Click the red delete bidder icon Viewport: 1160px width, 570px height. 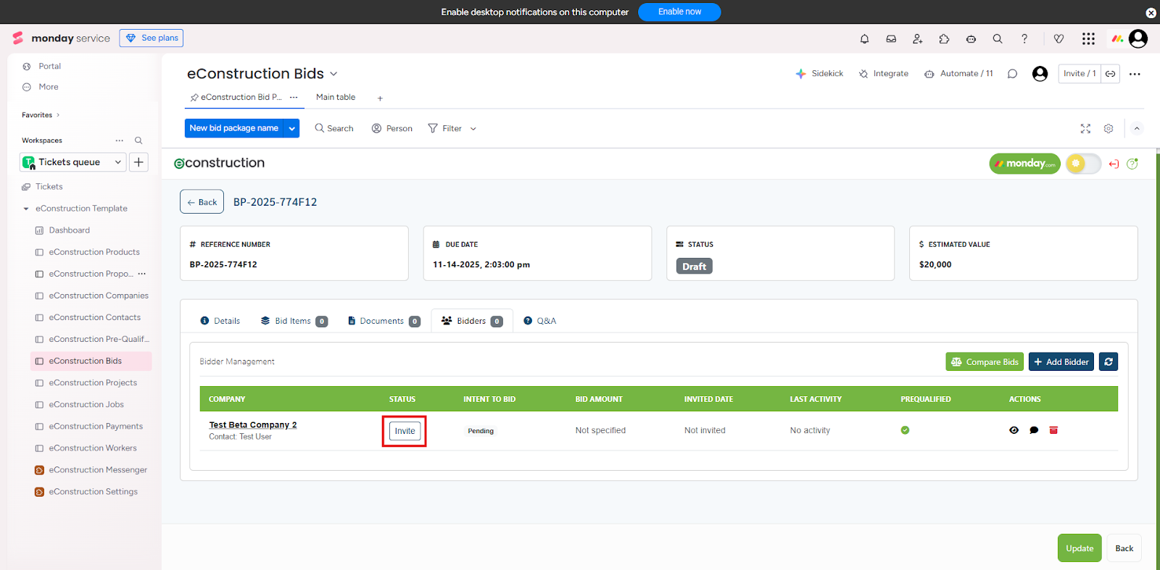pyautogui.click(x=1053, y=430)
